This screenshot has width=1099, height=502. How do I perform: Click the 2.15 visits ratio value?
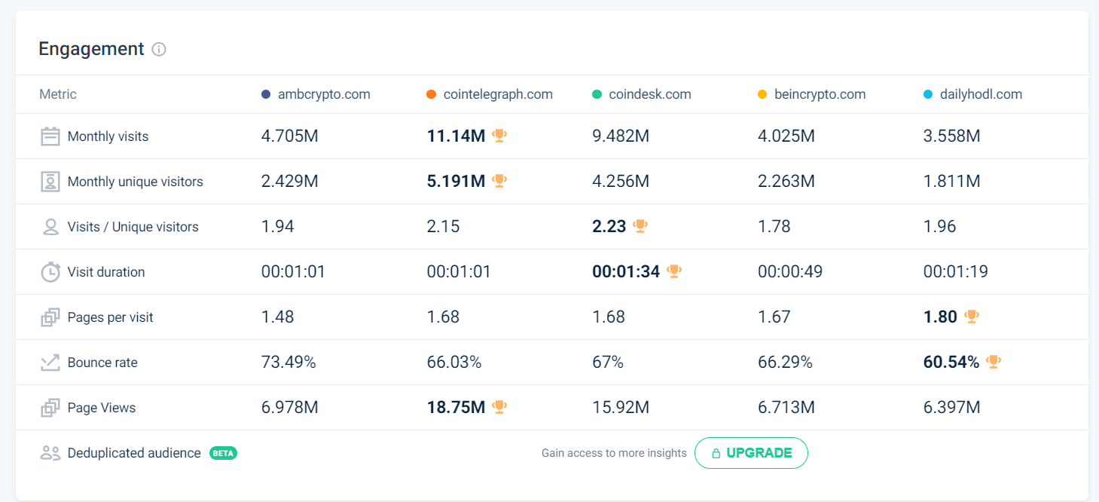point(443,227)
